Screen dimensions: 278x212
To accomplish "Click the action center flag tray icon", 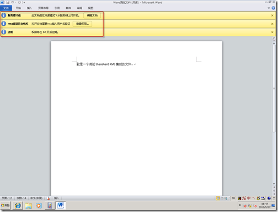I will [244, 205].
